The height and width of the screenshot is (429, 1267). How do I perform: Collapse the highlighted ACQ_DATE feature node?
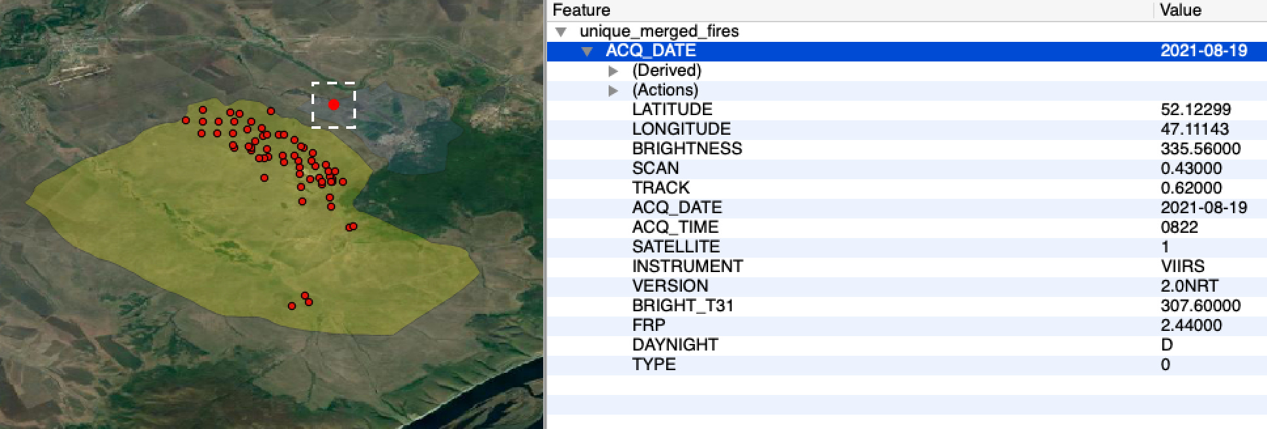pos(587,51)
